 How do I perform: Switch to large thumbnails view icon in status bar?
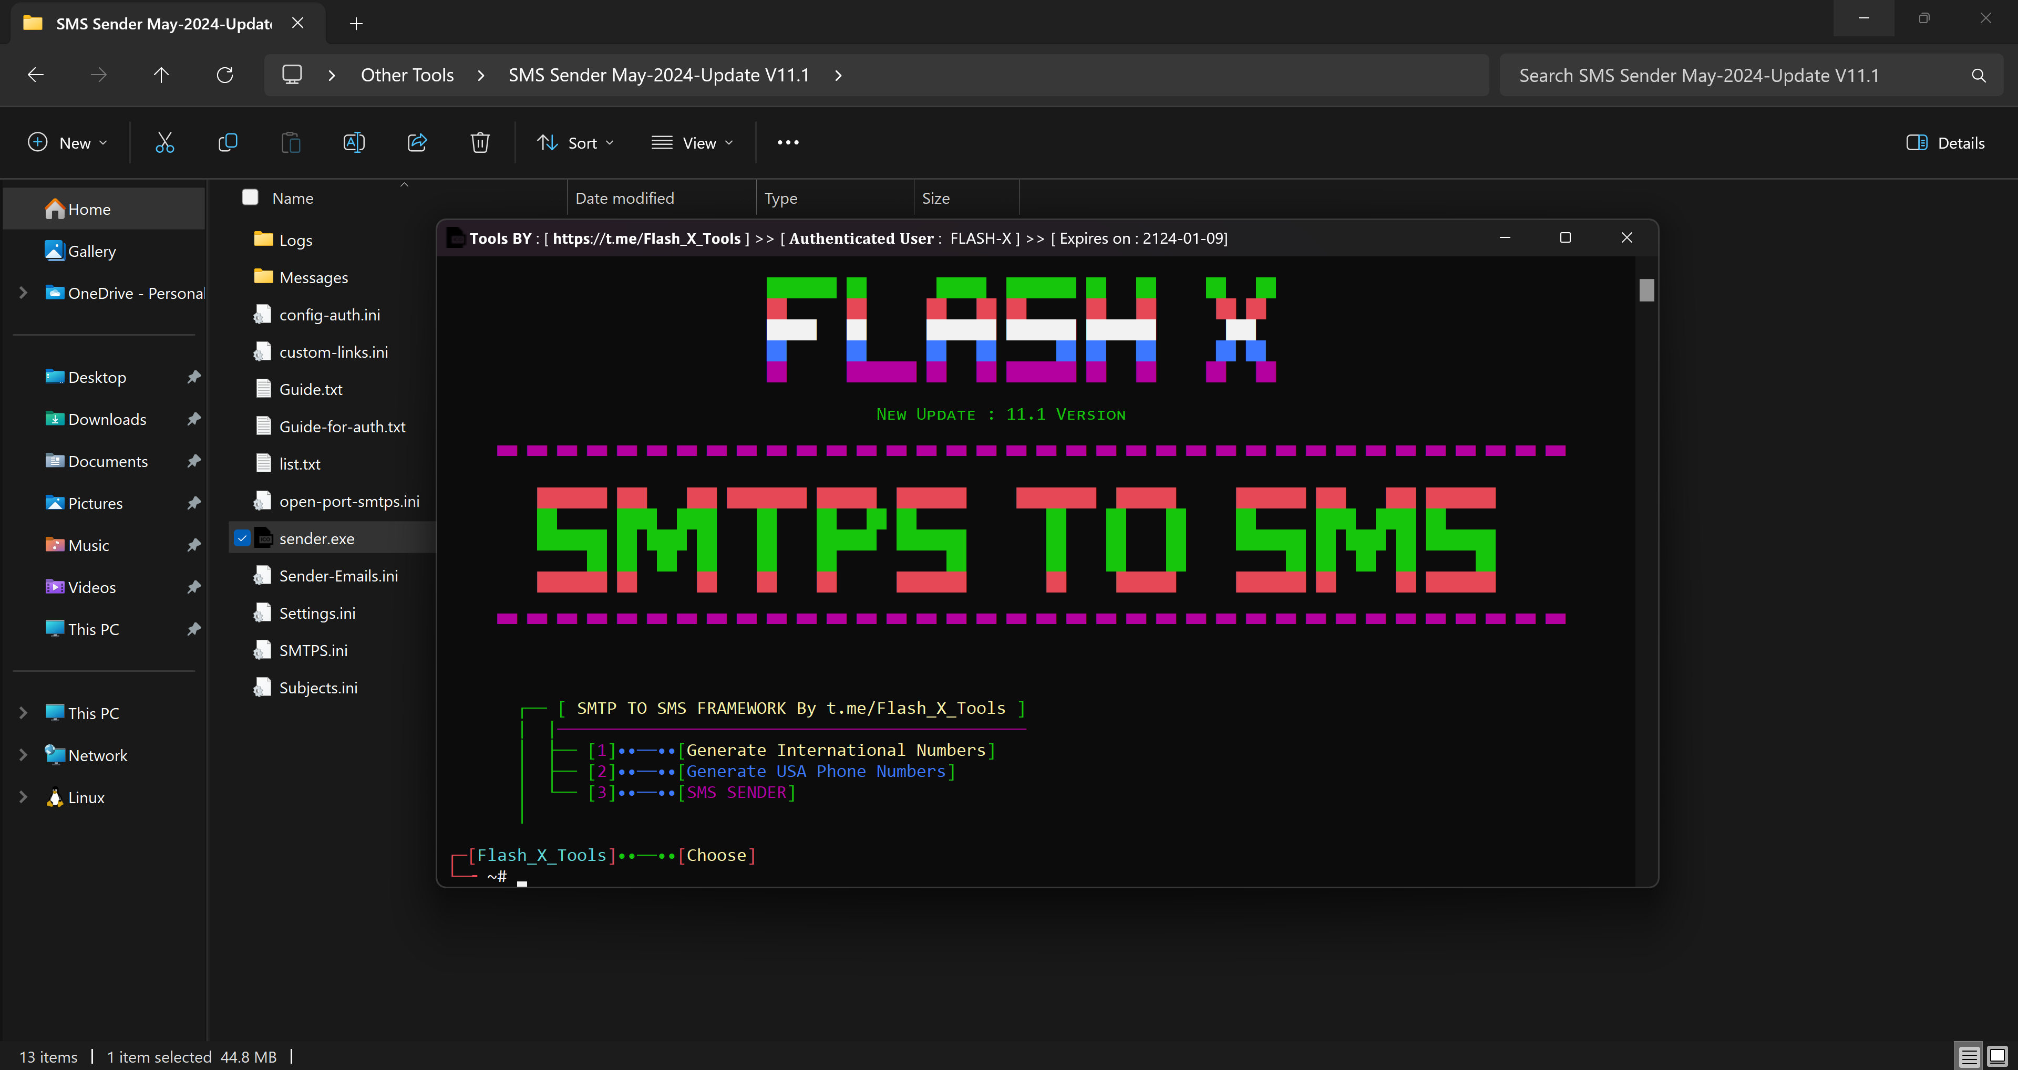coord(1998,1056)
